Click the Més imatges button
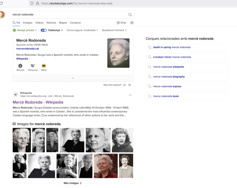Viewport: 237px width, 188px height. (73, 183)
